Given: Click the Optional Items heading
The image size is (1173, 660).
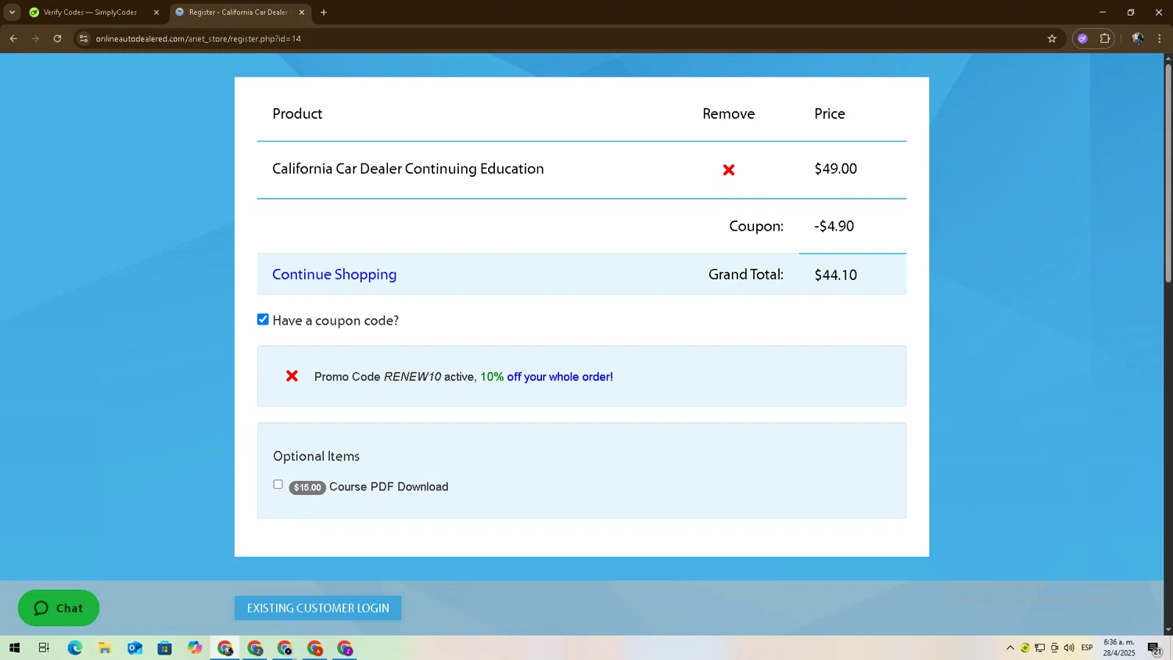Looking at the screenshot, I should (x=316, y=456).
